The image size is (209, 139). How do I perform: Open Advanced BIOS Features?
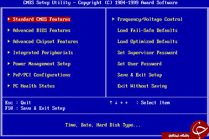click(41, 31)
